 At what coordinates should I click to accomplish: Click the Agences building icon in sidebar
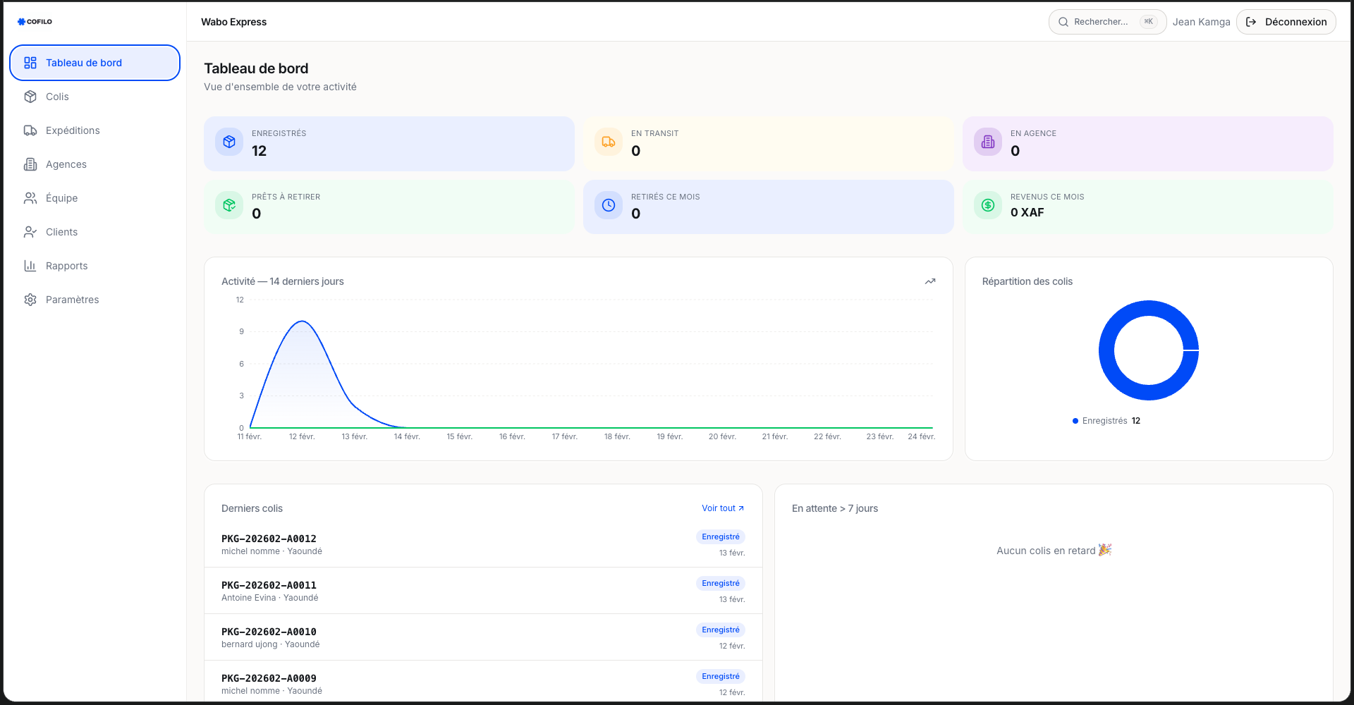tap(30, 164)
